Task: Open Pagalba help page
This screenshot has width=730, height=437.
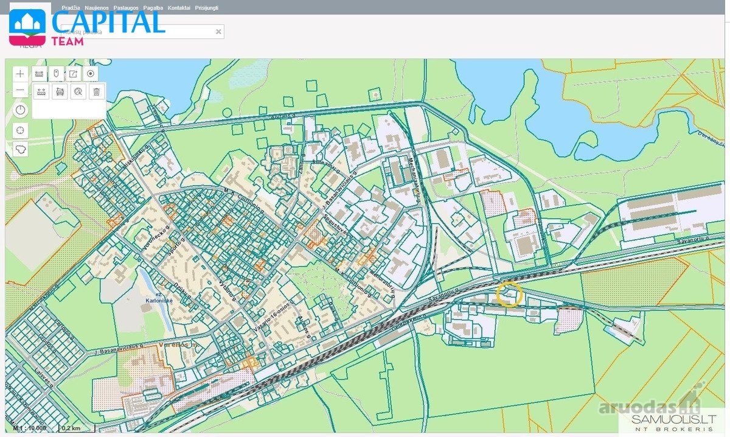Action: [x=153, y=8]
